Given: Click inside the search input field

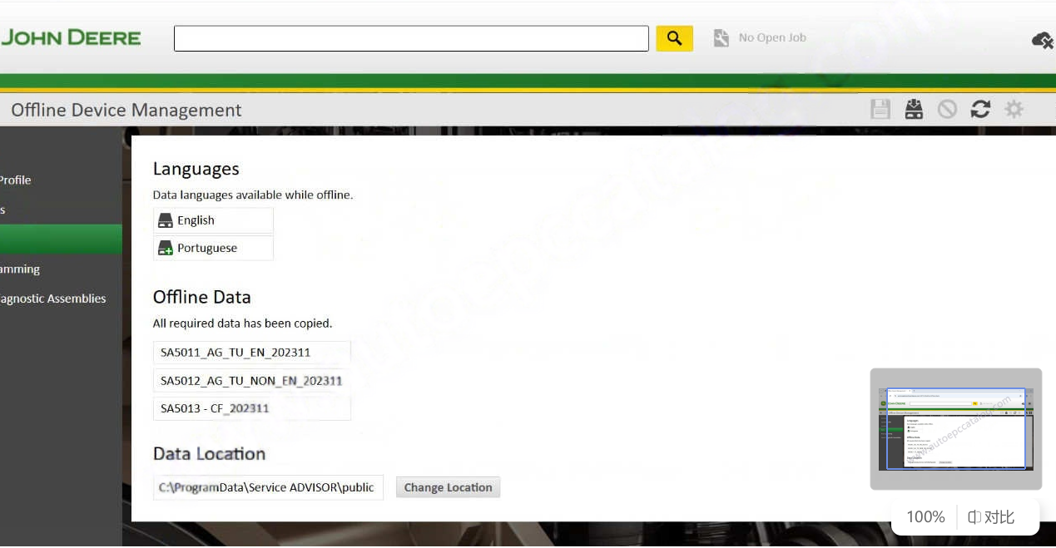Looking at the screenshot, I should click(411, 38).
